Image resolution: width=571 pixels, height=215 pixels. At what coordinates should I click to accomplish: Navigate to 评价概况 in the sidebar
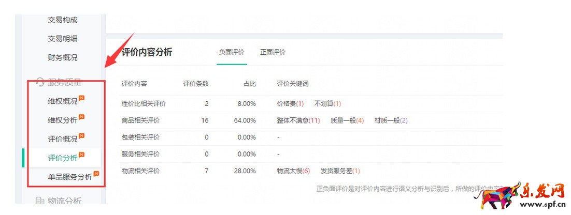click(x=63, y=139)
